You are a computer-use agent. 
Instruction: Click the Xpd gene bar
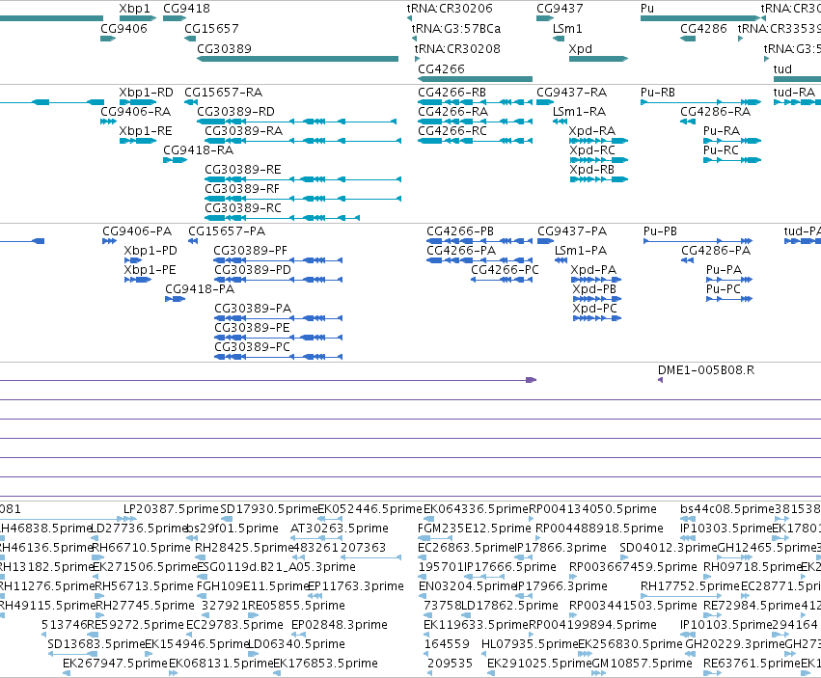pos(598,59)
